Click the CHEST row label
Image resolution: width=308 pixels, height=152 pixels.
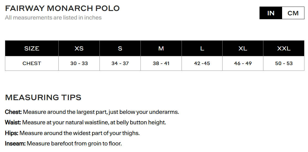[32, 63]
